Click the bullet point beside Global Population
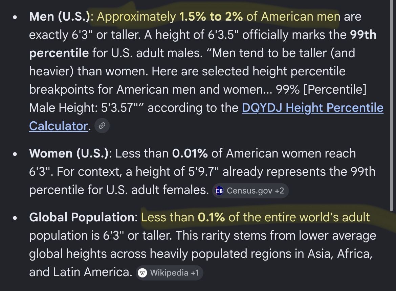The width and height of the screenshot is (396, 291). 15,218
